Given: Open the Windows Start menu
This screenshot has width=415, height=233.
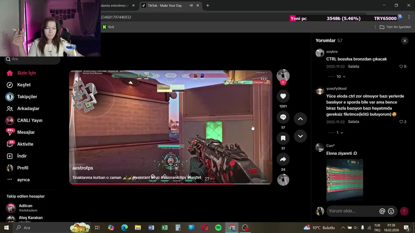Looking at the screenshot, I should pos(6,228).
